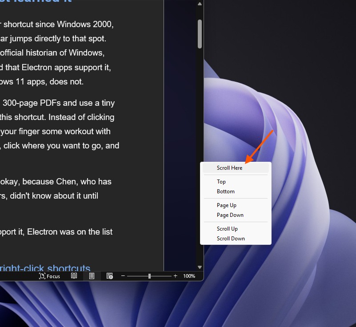Viewport: 356px width, 327px height.
Task: Switch to Print Layout view icon
Action: (x=92, y=276)
